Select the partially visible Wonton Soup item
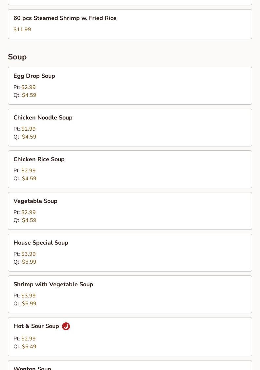 32,367
